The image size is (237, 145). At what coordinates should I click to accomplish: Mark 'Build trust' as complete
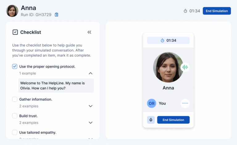(x=15, y=116)
